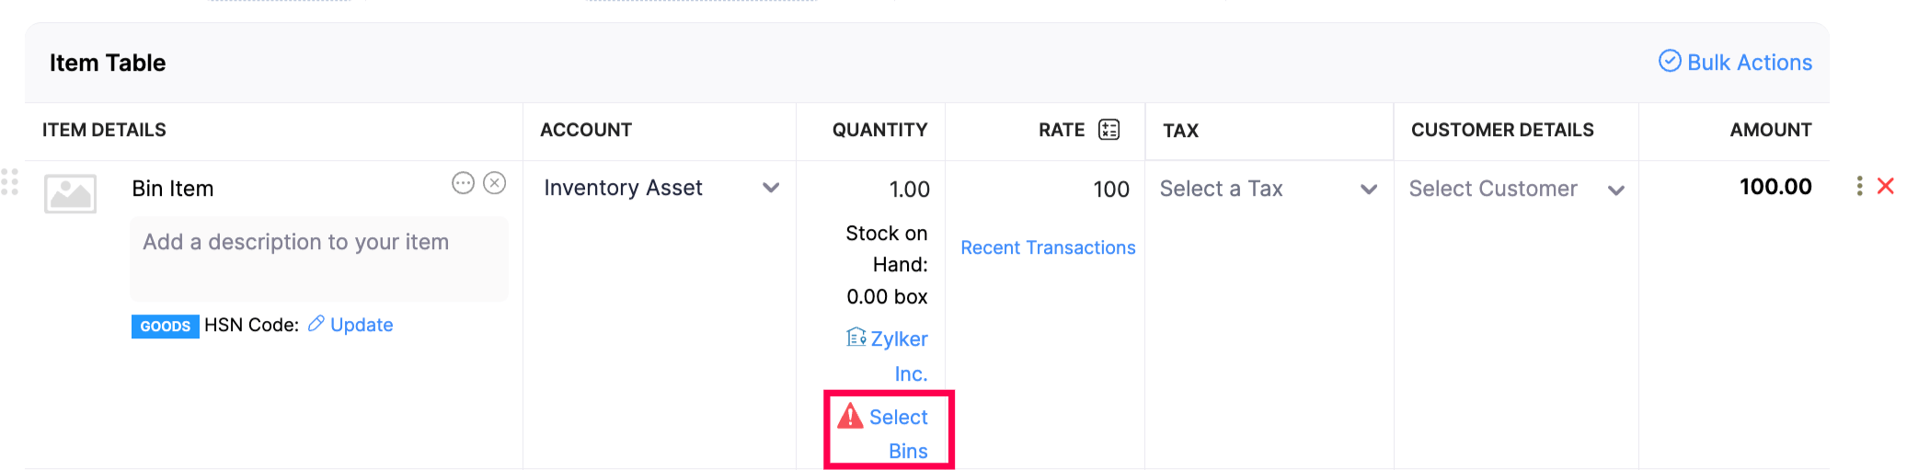Click the item image placeholder thumbnail
1930x470 pixels.
pyautogui.click(x=70, y=193)
